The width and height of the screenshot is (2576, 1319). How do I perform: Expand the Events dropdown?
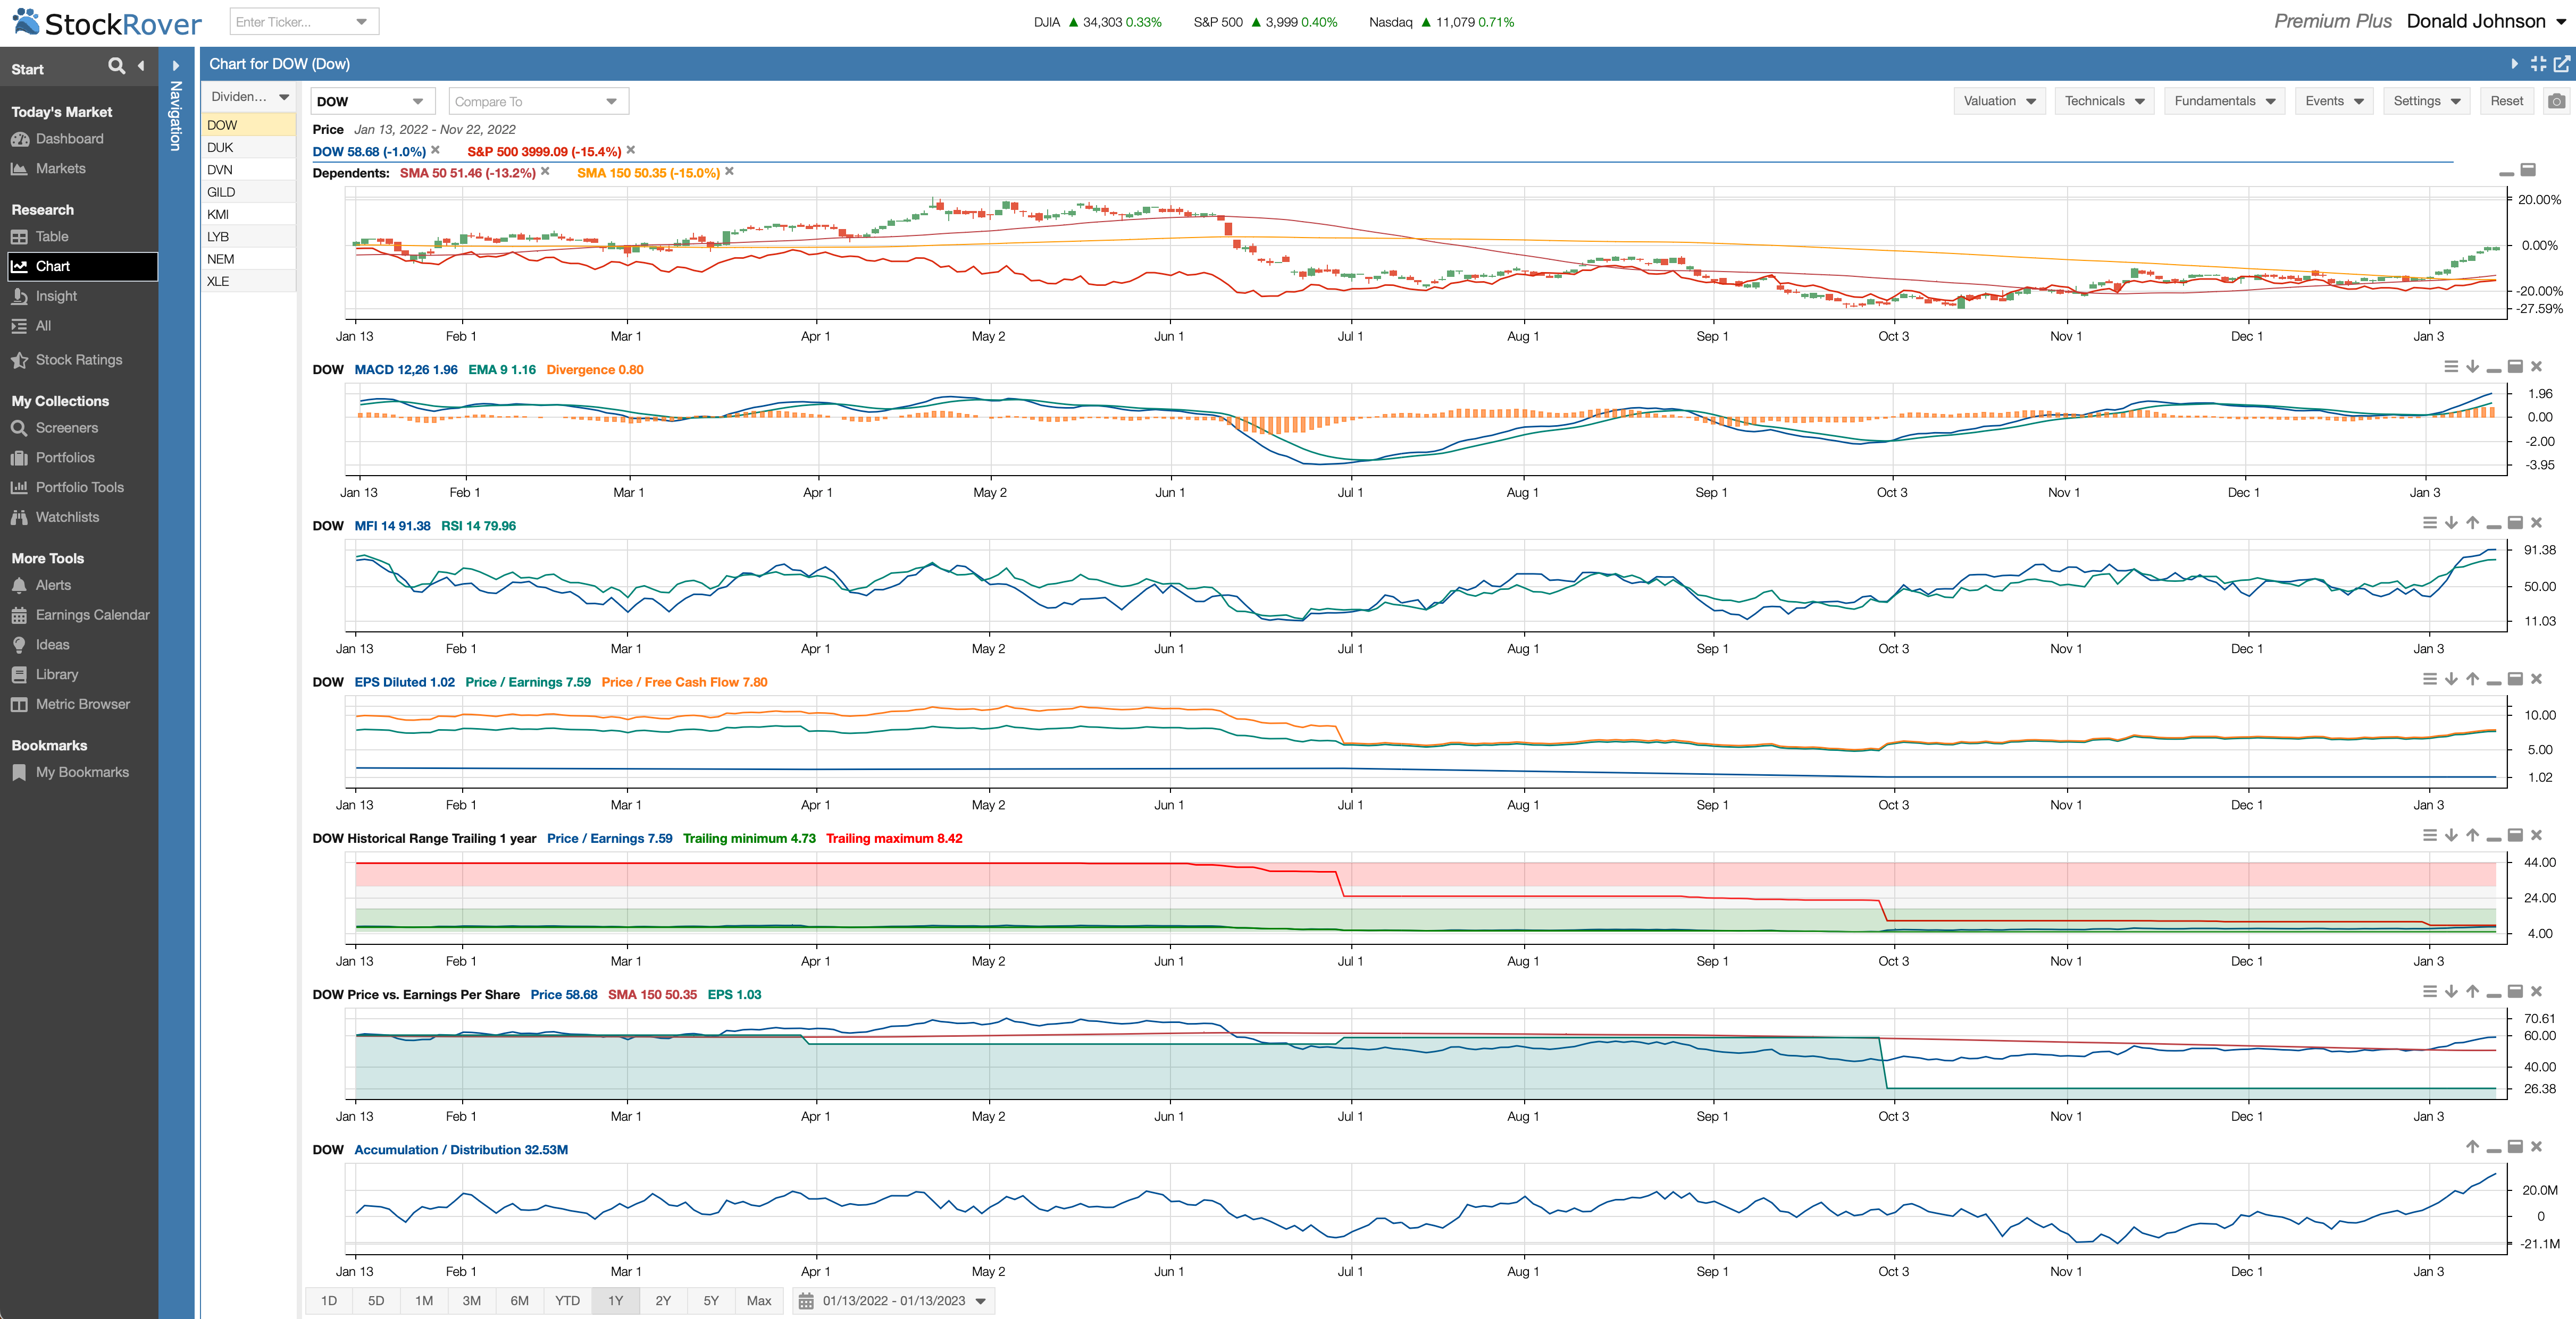coord(2334,101)
